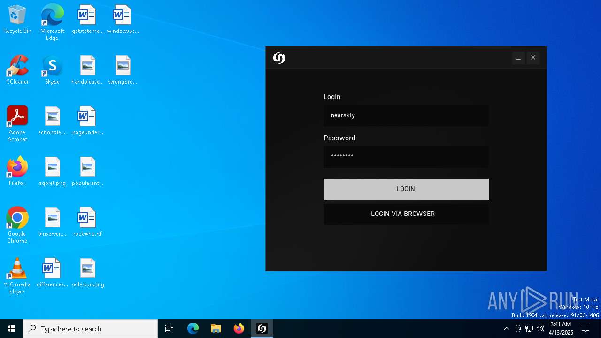Select the Recycle Bin desktop icon

(17, 20)
